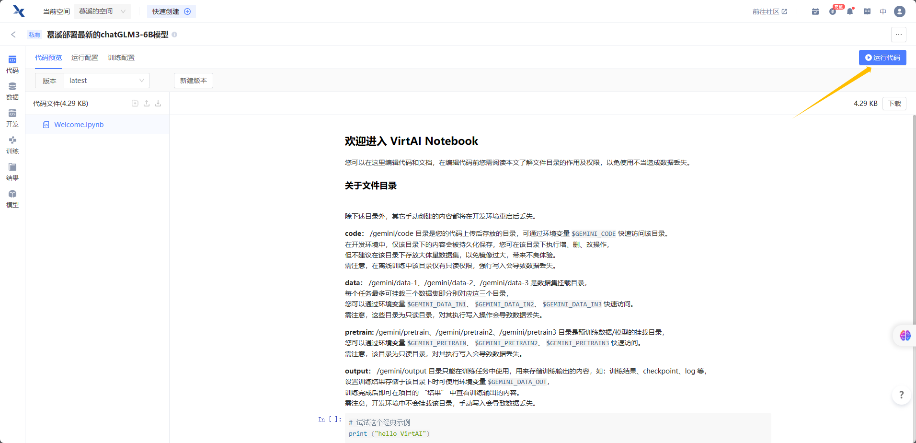The image size is (916, 443).
Task: Open the notification bell
Action: (850, 12)
